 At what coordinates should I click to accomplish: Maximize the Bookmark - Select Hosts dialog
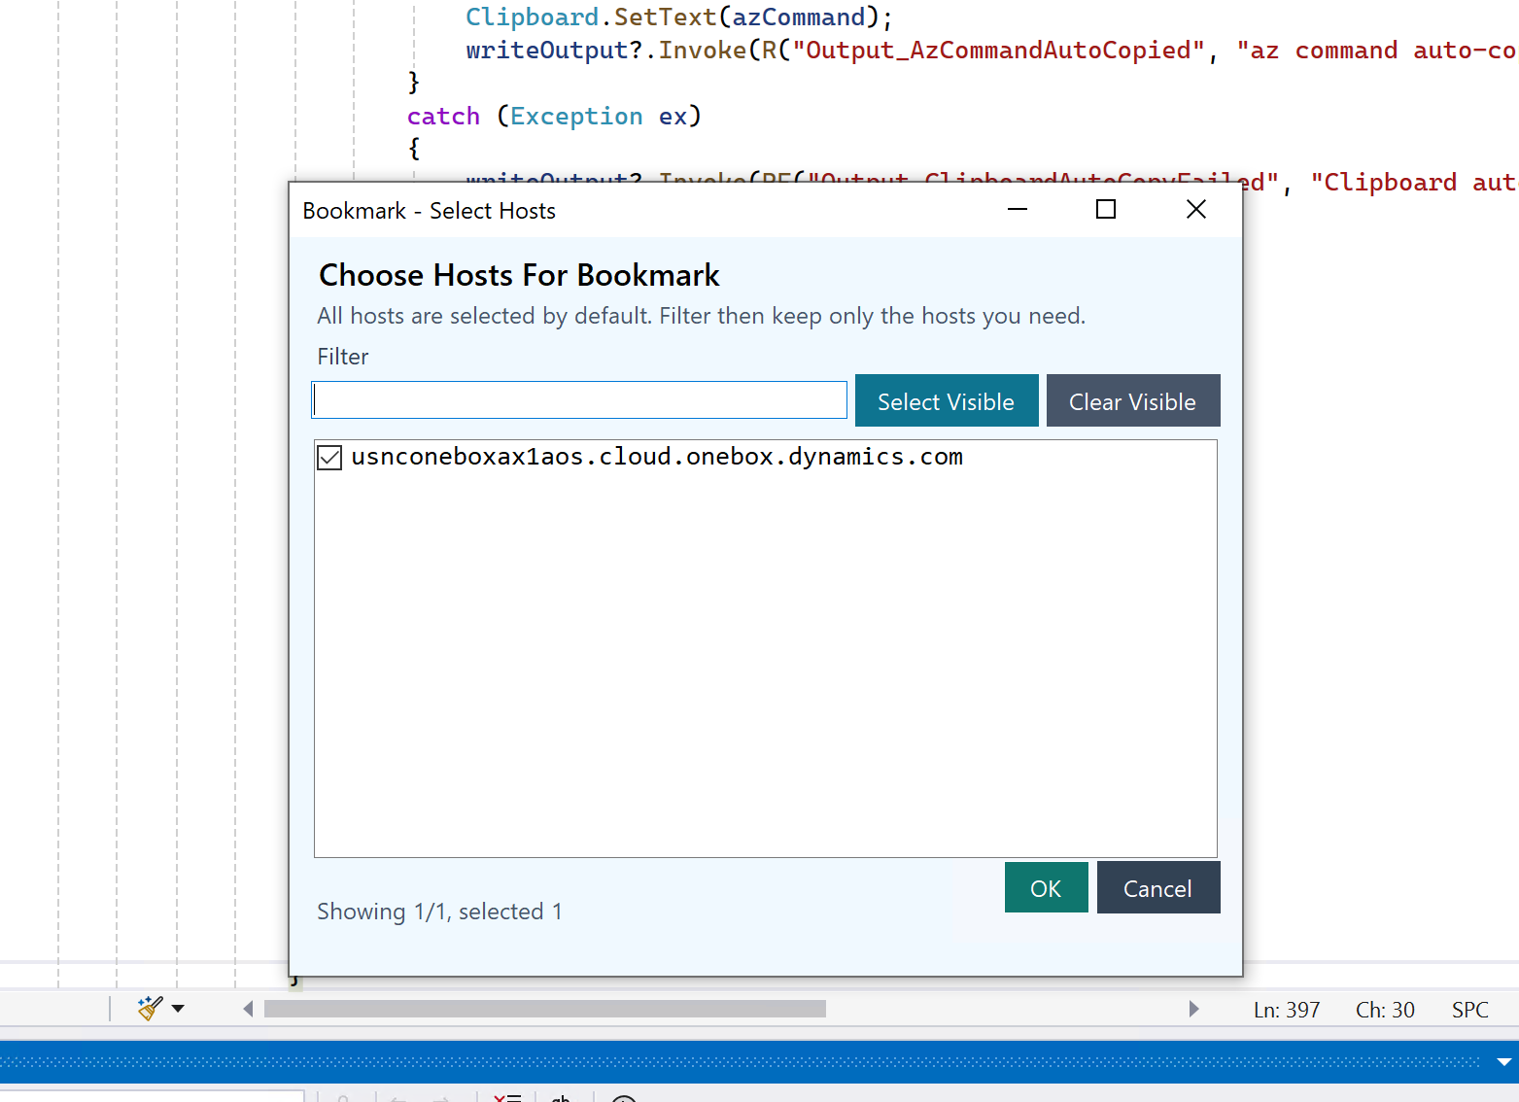pos(1106,210)
